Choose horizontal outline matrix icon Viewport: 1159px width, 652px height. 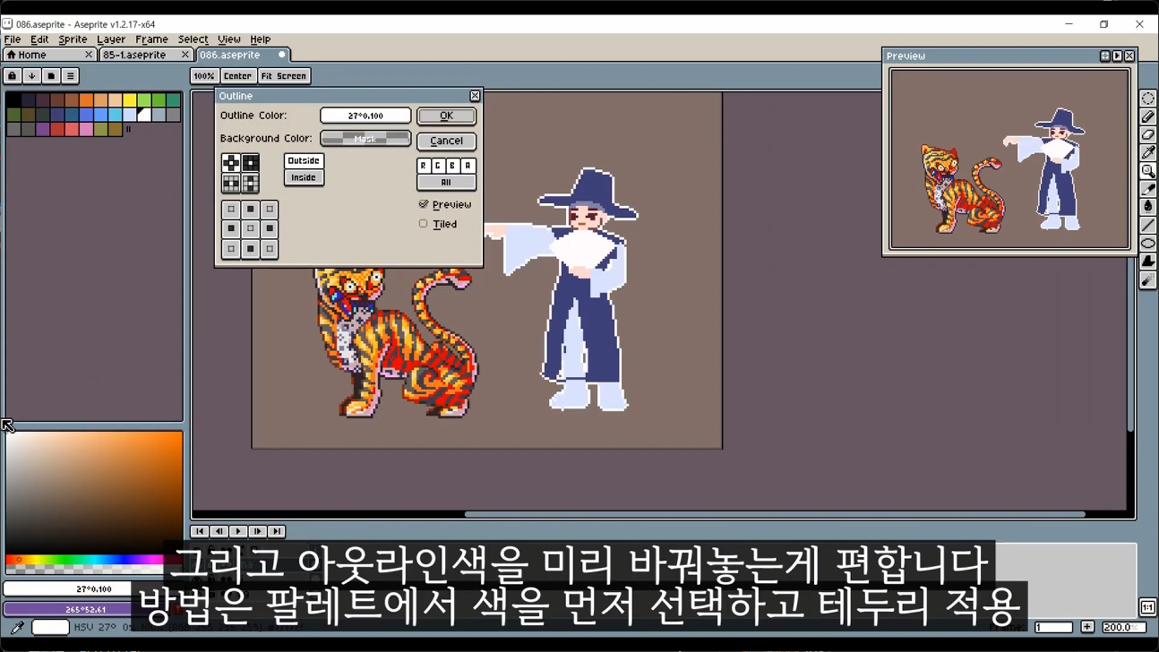pos(231,183)
